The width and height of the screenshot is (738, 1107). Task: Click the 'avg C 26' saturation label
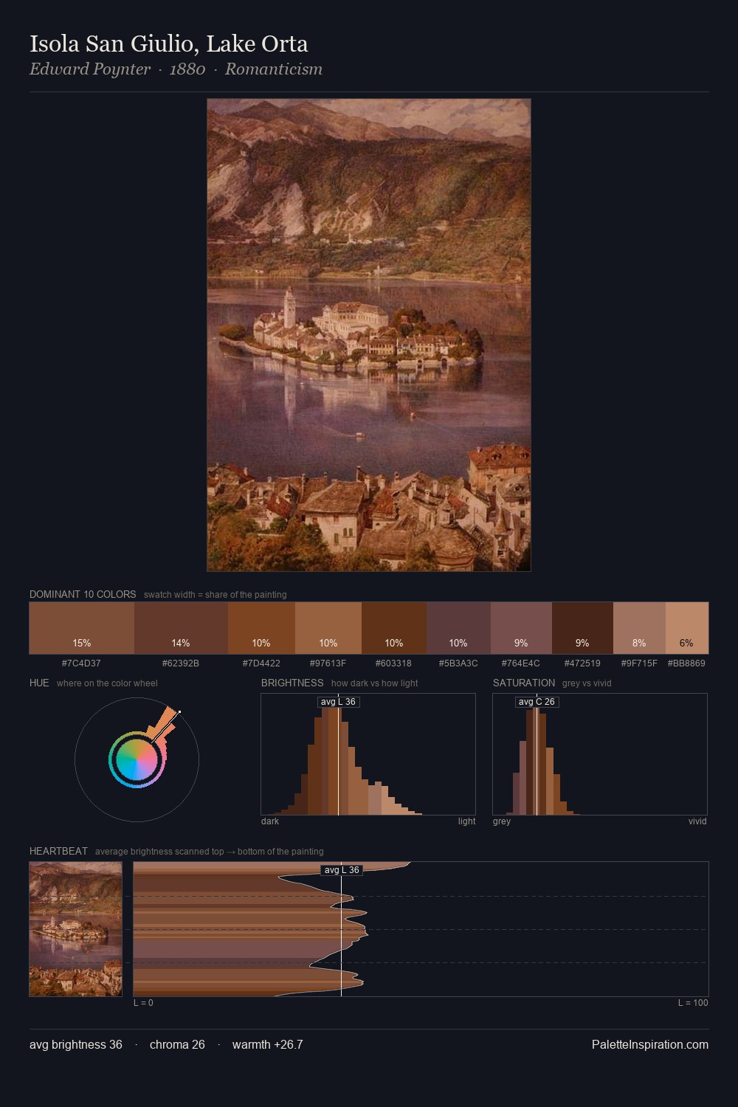coord(537,702)
